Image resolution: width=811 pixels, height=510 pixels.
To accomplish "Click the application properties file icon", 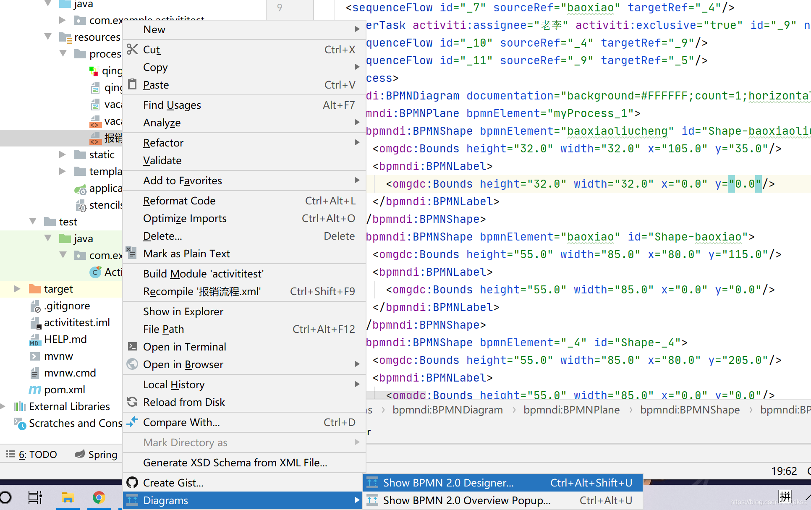I will click(80, 190).
